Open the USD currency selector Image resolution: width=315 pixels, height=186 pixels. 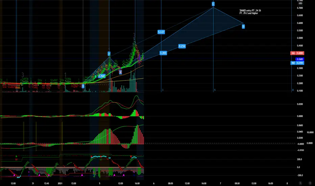pyautogui.click(x=300, y=3)
